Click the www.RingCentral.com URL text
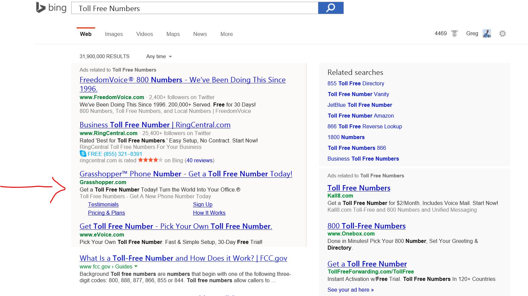Viewport: 528px width, 296px height. [x=109, y=133]
